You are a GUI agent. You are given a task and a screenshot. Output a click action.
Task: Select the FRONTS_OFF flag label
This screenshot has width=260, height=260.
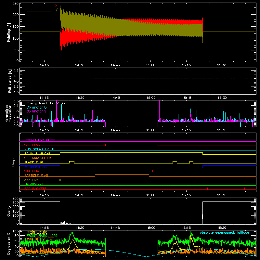[34, 184]
